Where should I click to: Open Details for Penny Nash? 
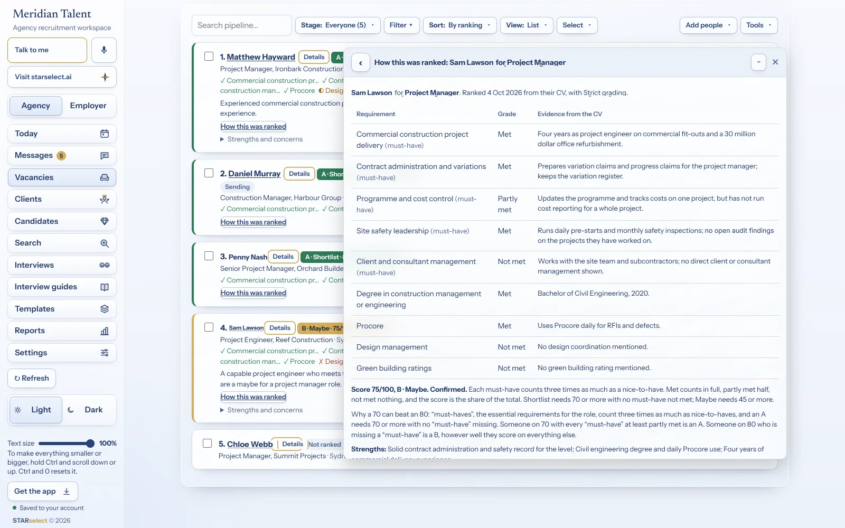click(x=283, y=257)
